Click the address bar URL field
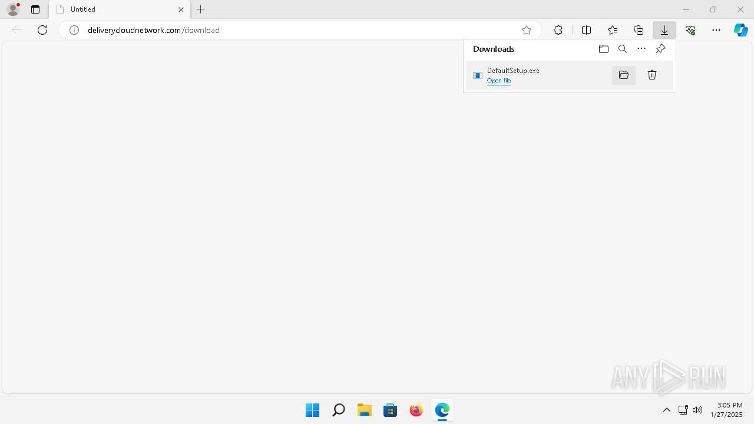 click(300, 30)
